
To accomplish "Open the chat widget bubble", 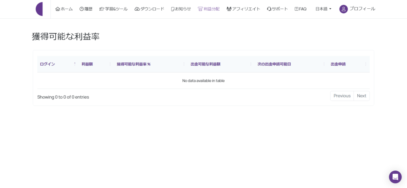I will (x=395, y=177).
